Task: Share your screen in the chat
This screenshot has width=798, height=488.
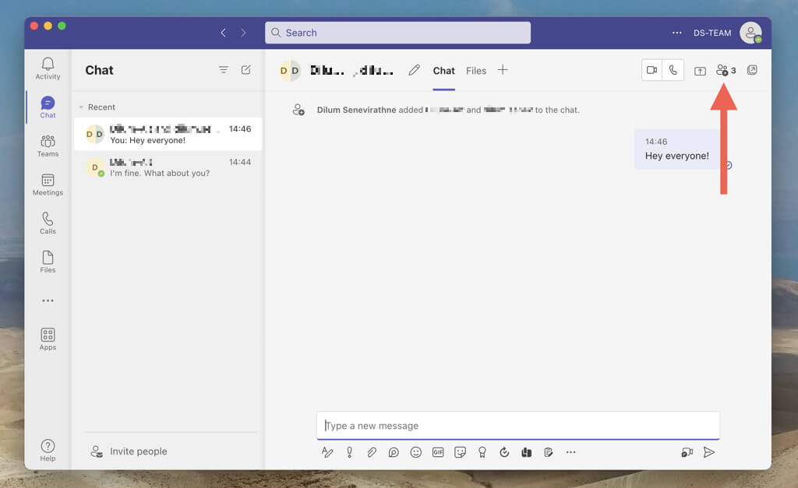Action: [x=701, y=71]
